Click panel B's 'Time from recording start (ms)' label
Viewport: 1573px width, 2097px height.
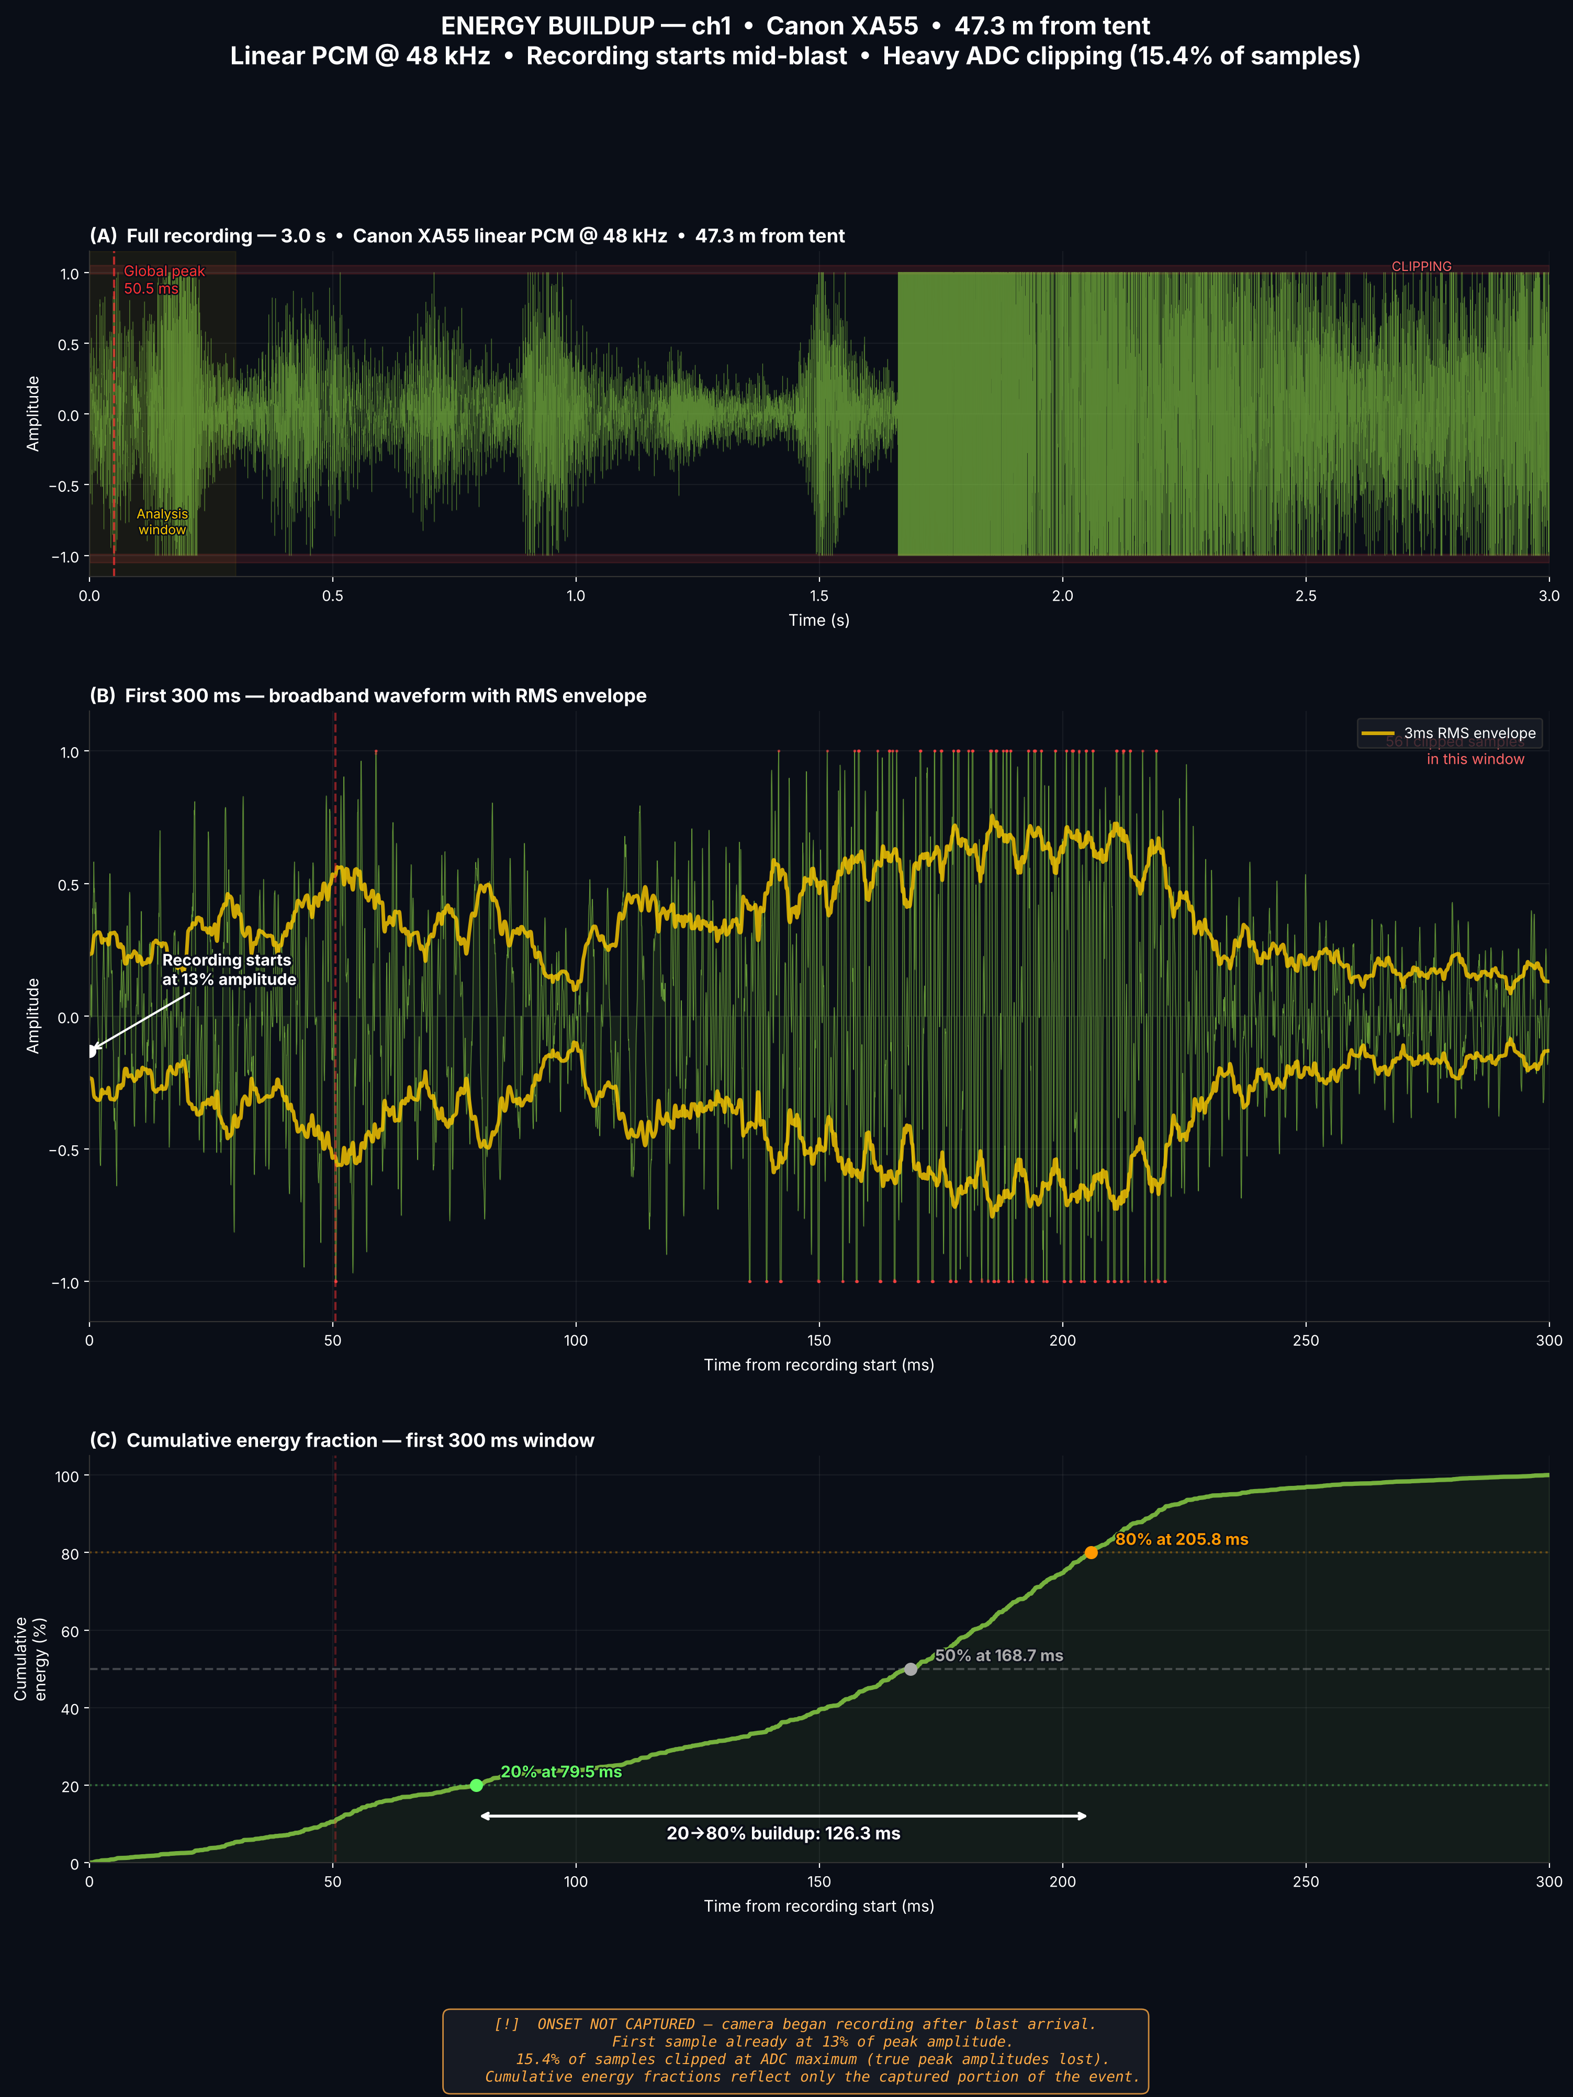tap(819, 1365)
